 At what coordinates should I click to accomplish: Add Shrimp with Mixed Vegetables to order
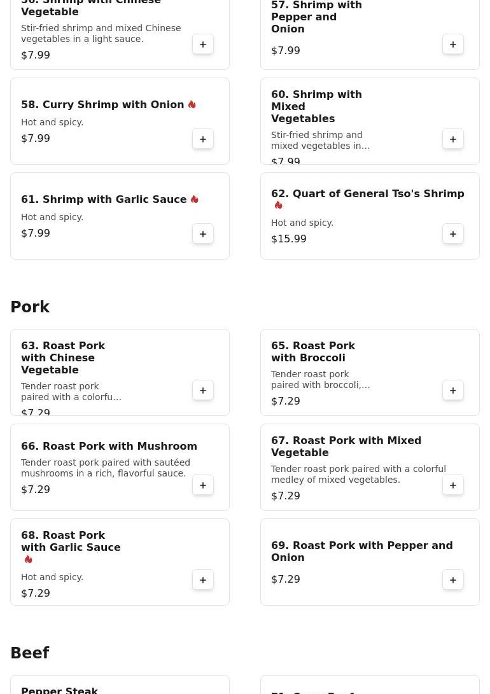pos(453,139)
